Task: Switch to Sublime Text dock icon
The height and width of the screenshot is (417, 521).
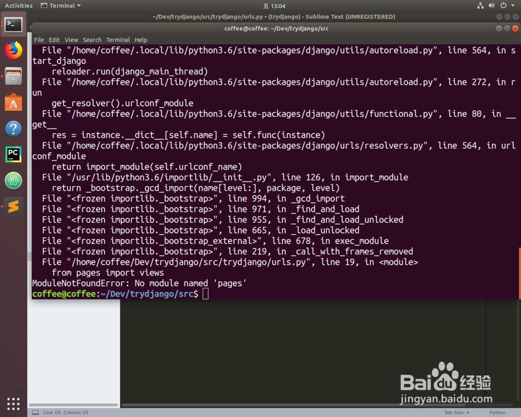Action: click(x=14, y=206)
